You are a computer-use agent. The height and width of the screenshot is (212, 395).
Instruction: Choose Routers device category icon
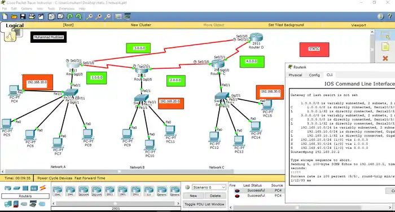point(8,188)
